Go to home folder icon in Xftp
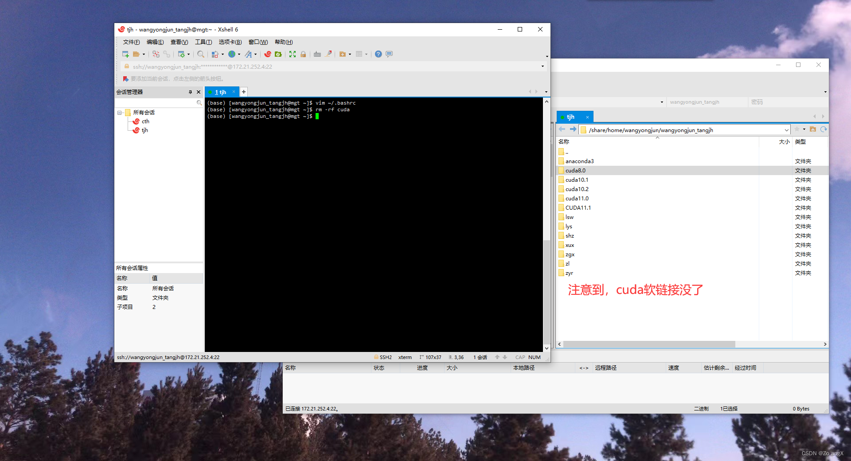Viewport: 851px width, 461px height. click(x=813, y=129)
